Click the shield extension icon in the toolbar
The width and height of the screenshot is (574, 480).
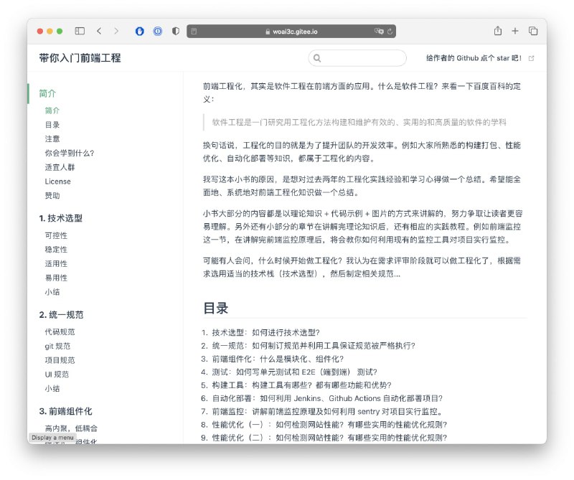point(174,31)
